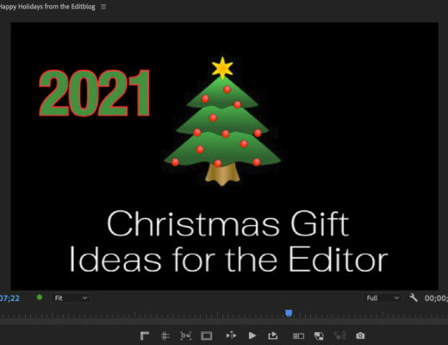Open the wrench Settings menu
The width and height of the screenshot is (448, 345).
click(x=414, y=298)
